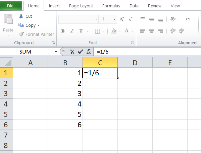Click the Paste clipboard icon

pyautogui.click(x=8, y=19)
